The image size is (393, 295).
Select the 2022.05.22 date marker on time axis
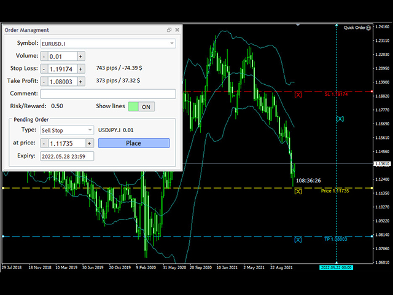point(337,269)
